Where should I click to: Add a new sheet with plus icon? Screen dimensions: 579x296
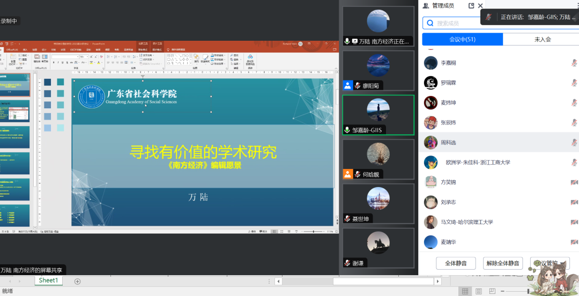tap(77, 281)
